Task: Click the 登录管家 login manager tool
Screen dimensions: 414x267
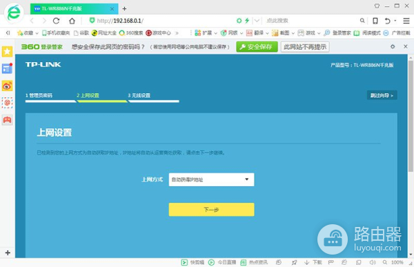Action: pyautogui.click(x=337, y=33)
